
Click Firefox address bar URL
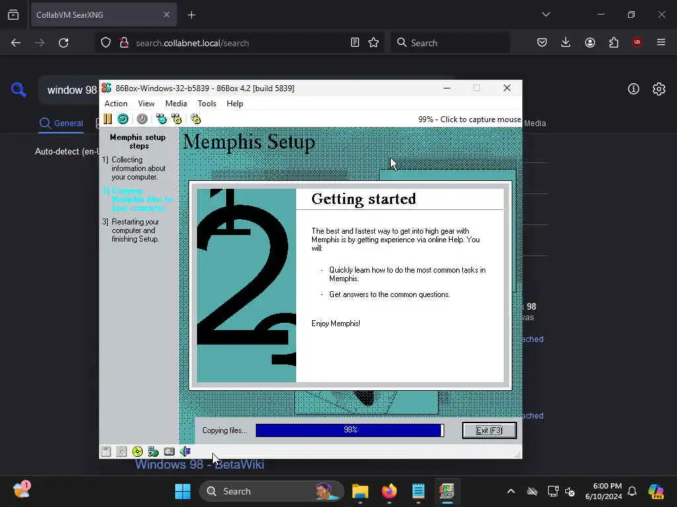pyautogui.click(x=192, y=43)
